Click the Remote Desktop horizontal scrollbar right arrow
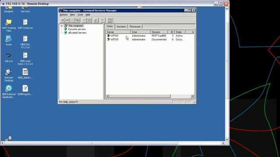 point(223,143)
